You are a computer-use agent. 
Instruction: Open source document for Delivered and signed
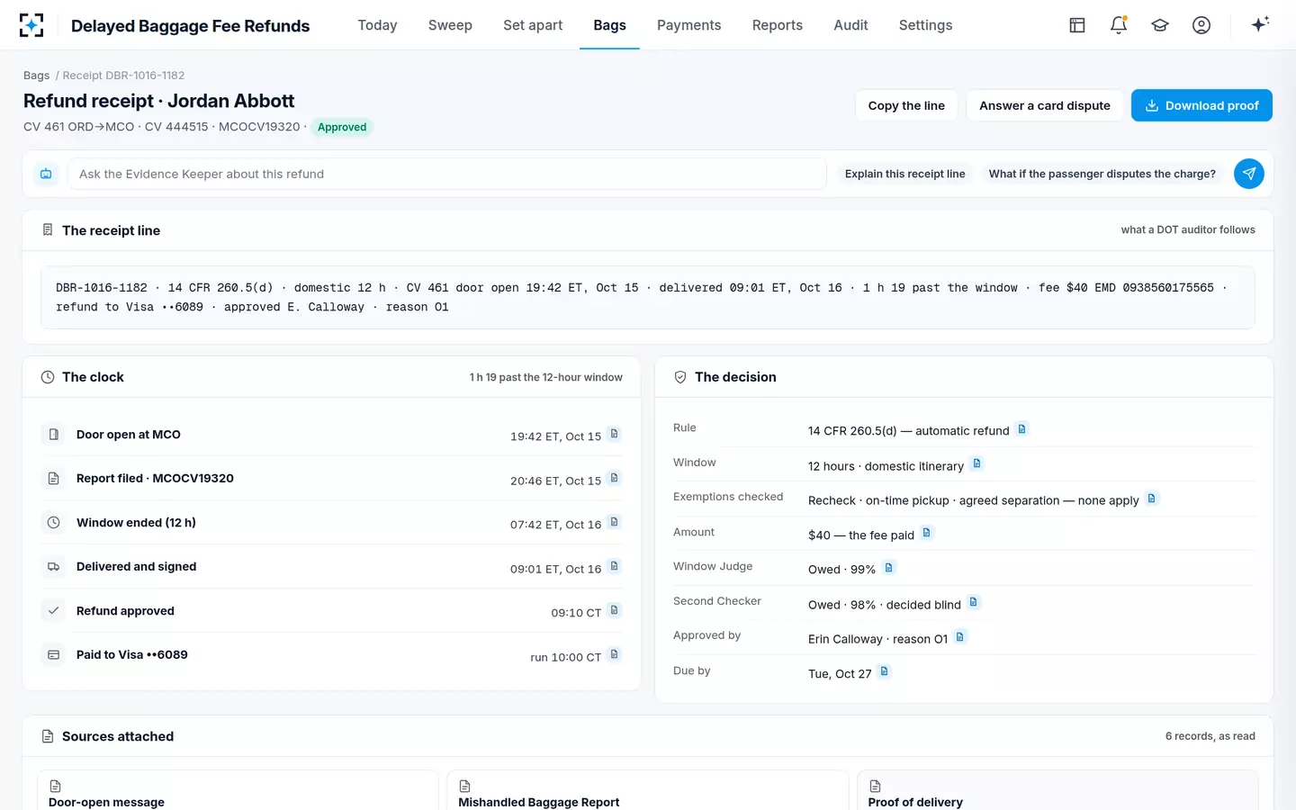coord(615,566)
